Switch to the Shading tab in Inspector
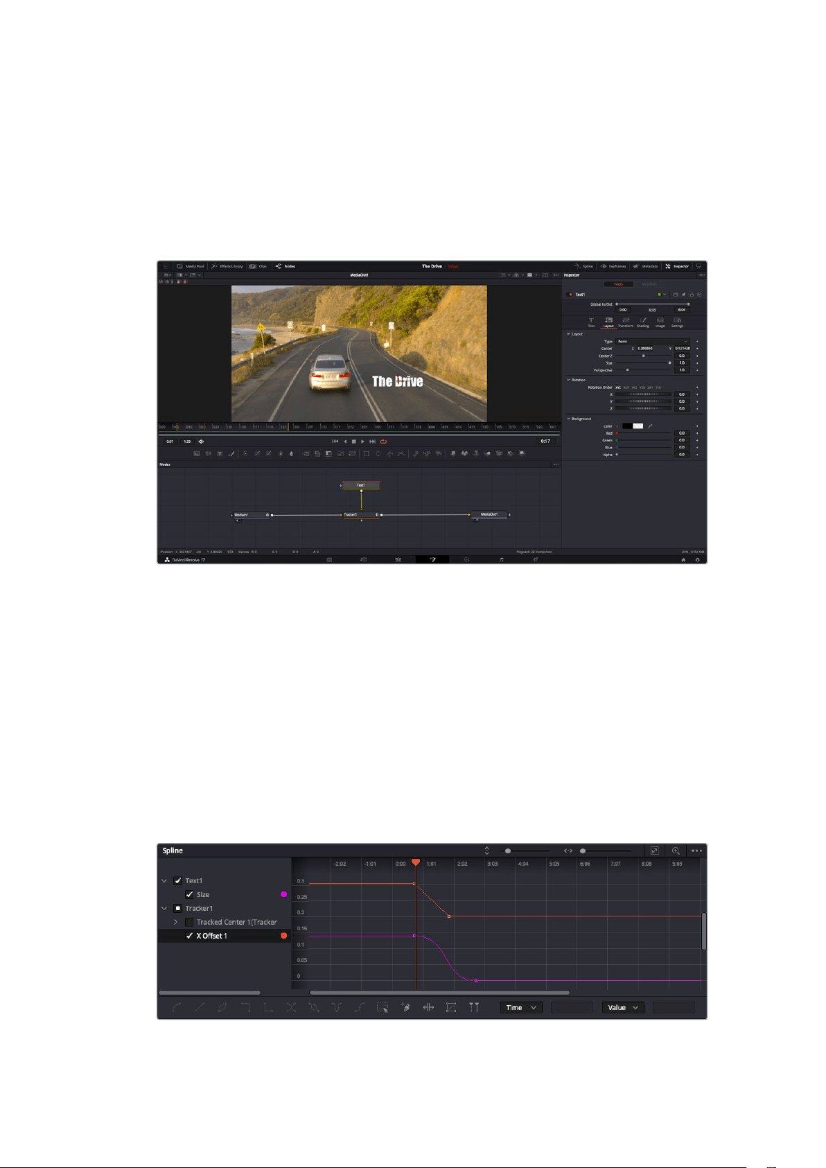826x1168 pixels. pos(643,322)
